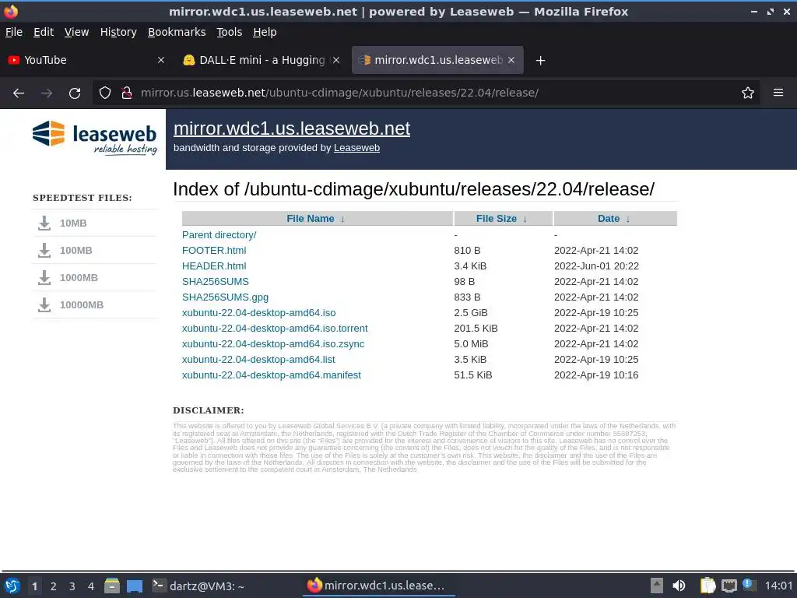Switch to the DALL·E mini tab
The width and height of the screenshot is (797, 598).
262,60
